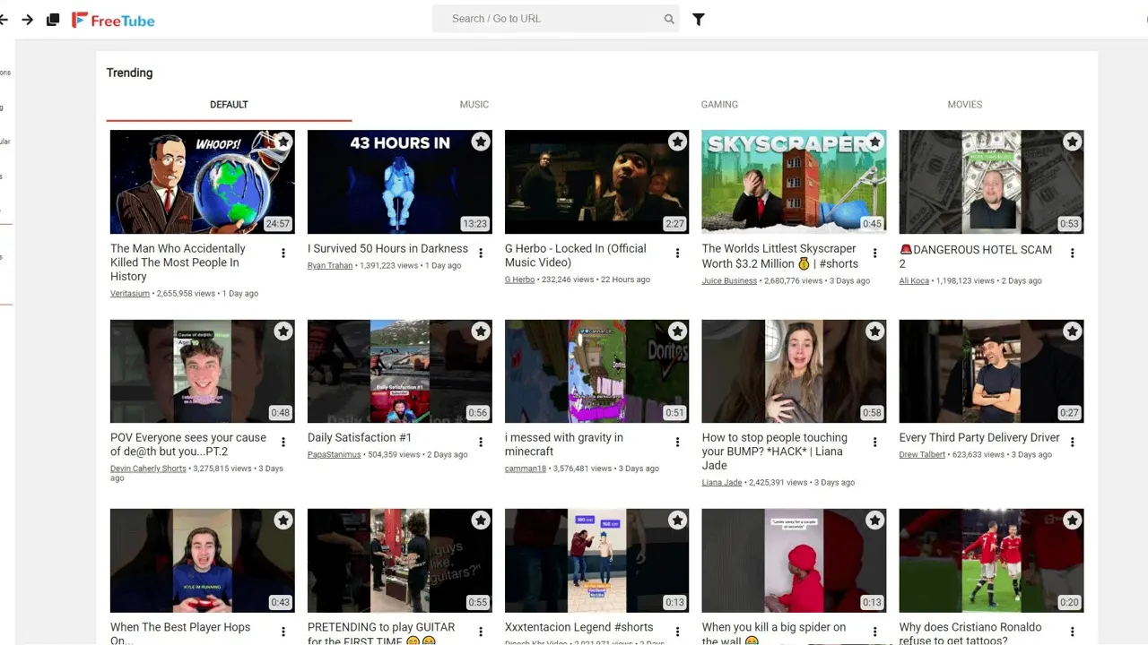Save Skyscraper short using star icon
This screenshot has width=1148, height=645.
tap(874, 142)
